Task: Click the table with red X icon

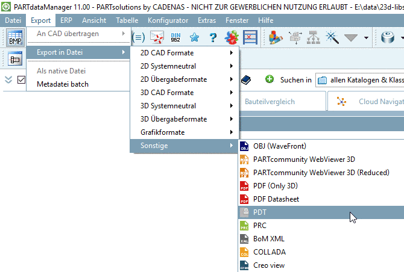Action: [250, 37]
